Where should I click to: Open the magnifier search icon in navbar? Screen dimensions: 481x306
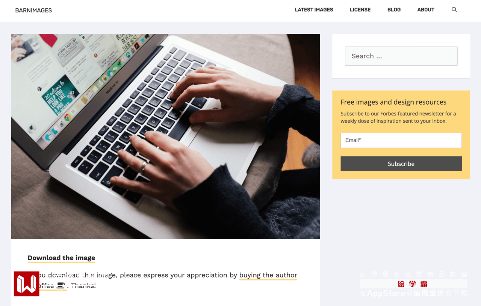(454, 10)
